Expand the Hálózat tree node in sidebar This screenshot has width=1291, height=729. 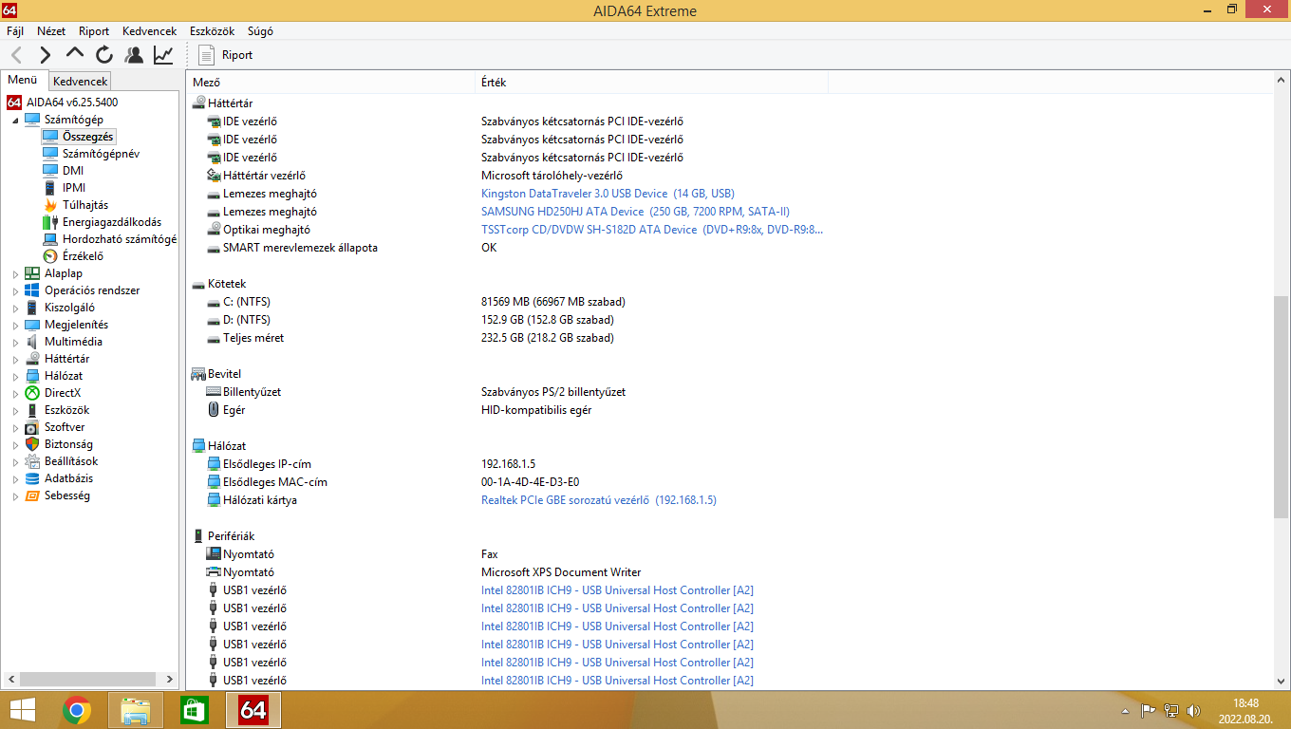(x=15, y=376)
